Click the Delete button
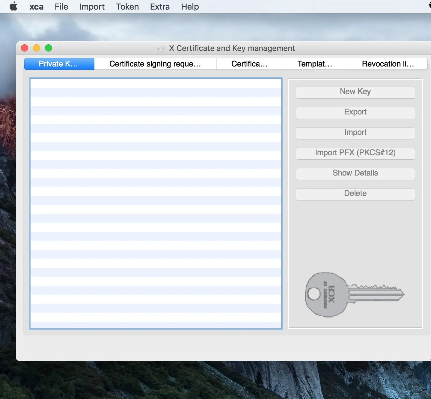This screenshot has height=399, width=431. tap(355, 194)
